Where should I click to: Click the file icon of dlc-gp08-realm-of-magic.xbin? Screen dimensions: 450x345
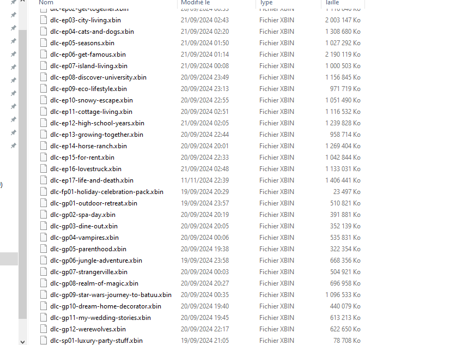coord(44,283)
